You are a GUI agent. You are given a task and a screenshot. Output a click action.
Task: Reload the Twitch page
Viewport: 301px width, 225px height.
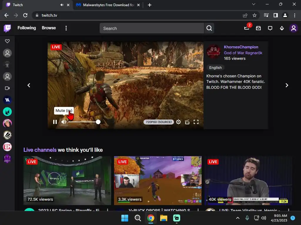click(x=25, y=15)
